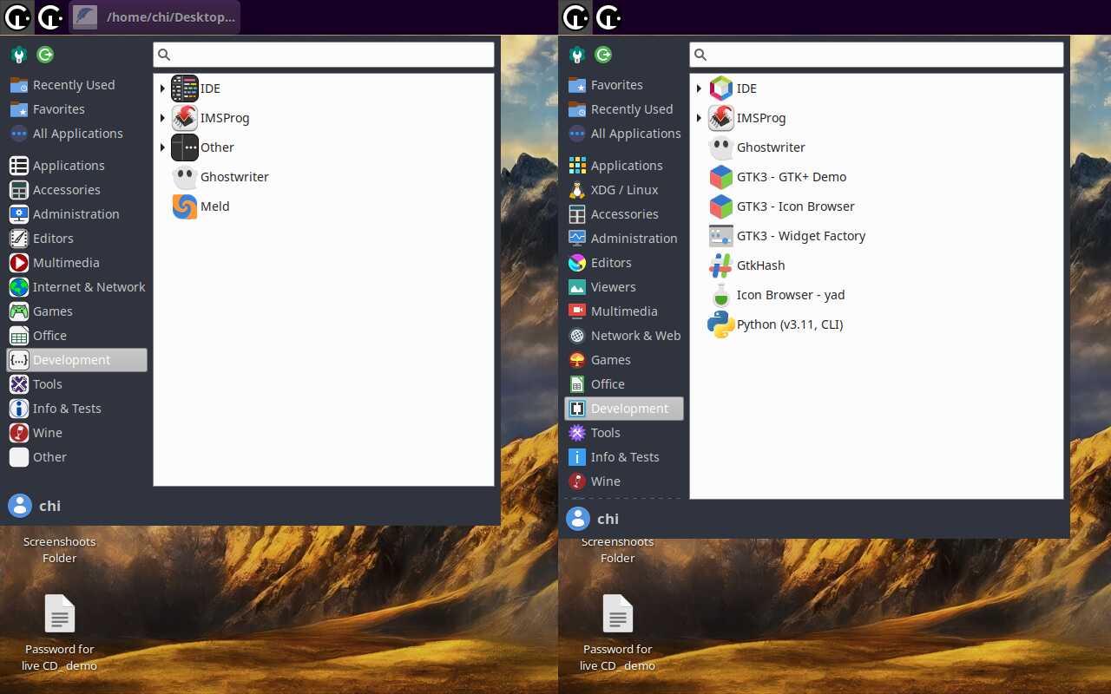1111x694 pixels.
Task: Open Wine category in left menu
Action: point(77,433)
